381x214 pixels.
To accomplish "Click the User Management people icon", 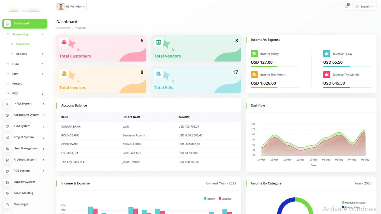I will pyautogui.click(x=8, y=148).
